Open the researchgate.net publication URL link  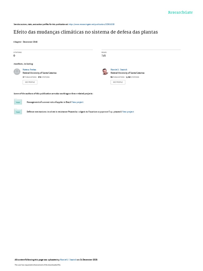(x=91, y=24)
